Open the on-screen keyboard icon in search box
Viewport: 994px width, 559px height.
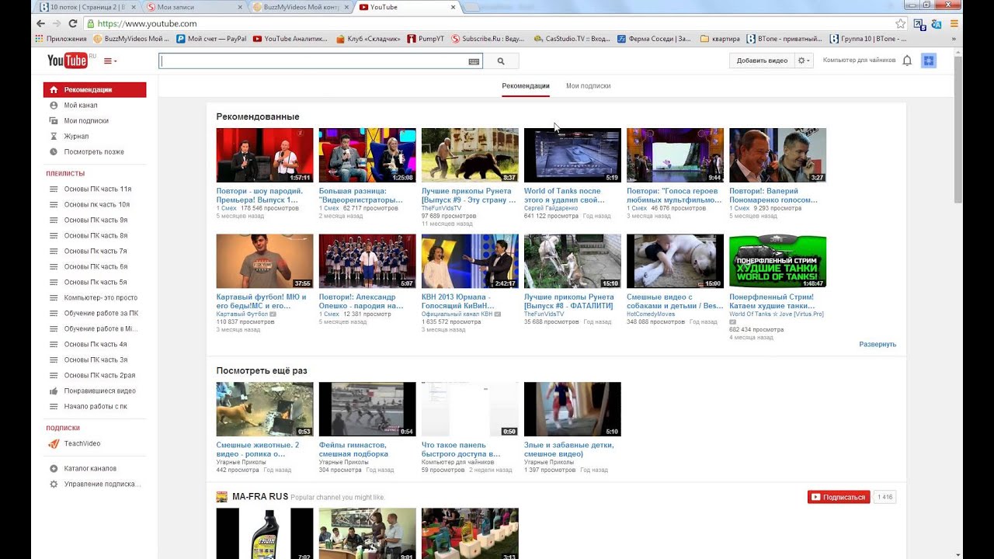pos(474,61)
